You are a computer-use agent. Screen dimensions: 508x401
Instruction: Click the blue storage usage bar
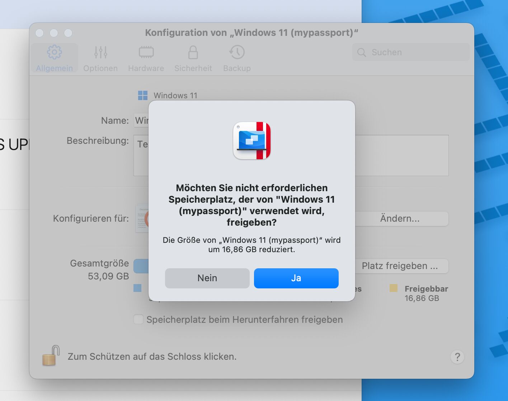[x=141, y=266]
